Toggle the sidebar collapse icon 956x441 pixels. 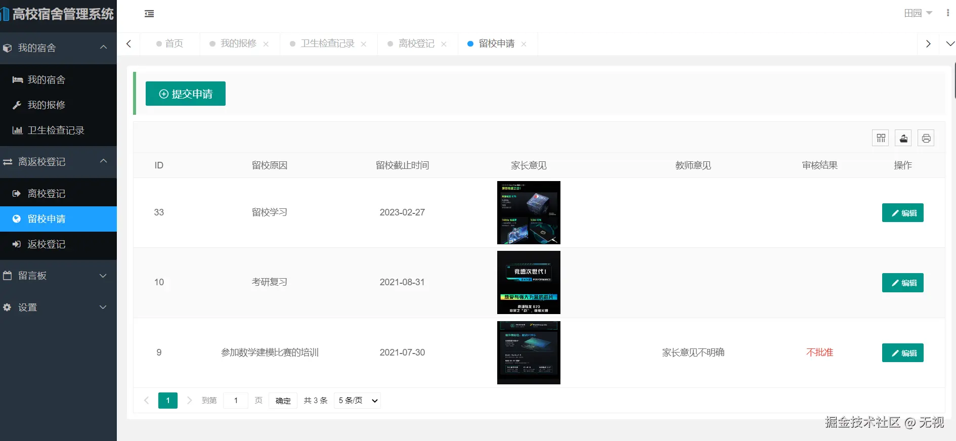click(x=149, y=14)
